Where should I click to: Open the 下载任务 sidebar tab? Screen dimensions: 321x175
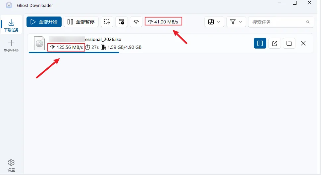point(11,25)
